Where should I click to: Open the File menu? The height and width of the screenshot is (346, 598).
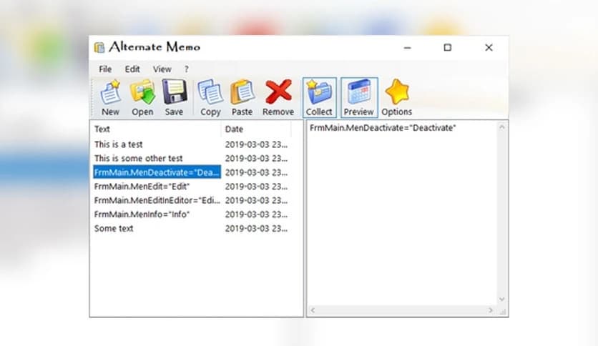coord(105,69)
